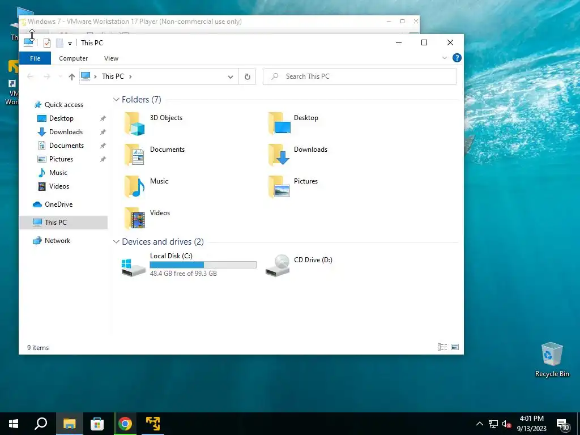Expand the ribbon with the chevron
Image resolution: width=580 pixels, height=435 pixels.
(444, 58)
